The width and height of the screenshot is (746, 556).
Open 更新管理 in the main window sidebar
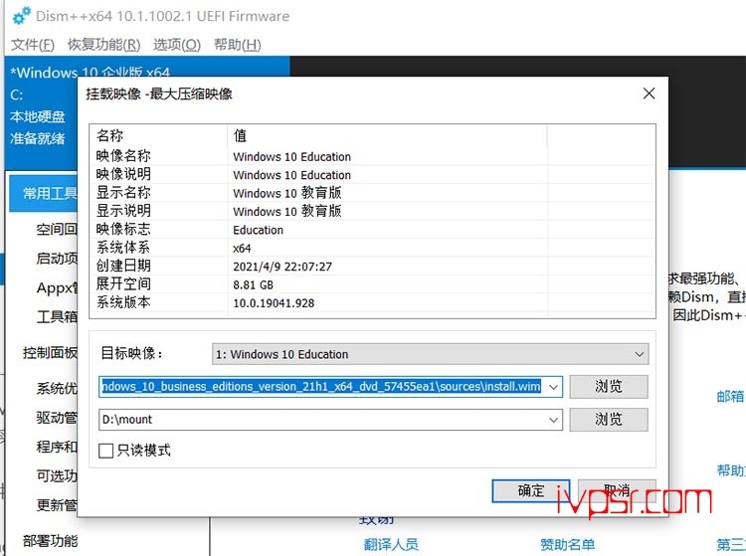click(57, 504)
